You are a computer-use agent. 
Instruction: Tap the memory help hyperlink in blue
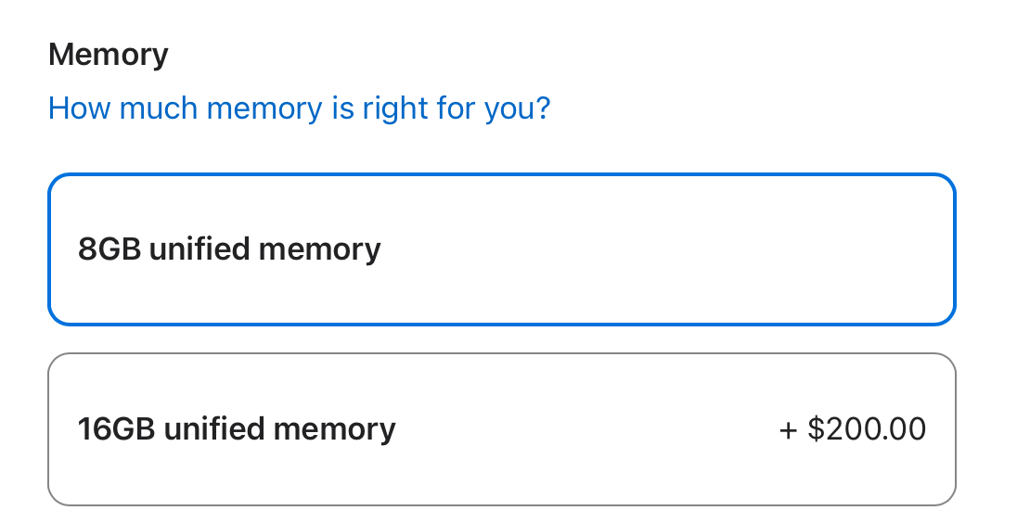coord(299,108)
